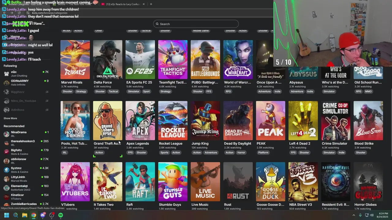Open Rocket League title link
Image resolution: width=392 pixels, height=220 pixels.
(x=171, y=144)
